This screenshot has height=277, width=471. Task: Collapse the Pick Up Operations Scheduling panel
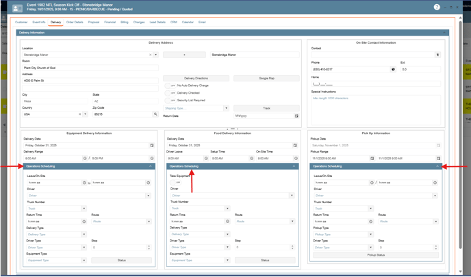coord(437,166)
